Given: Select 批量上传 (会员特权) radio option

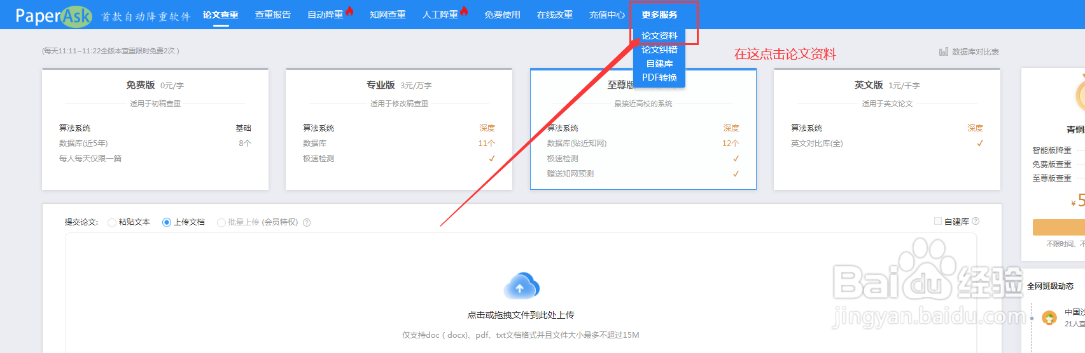Looking at the screenshot, I should (221, 222).
